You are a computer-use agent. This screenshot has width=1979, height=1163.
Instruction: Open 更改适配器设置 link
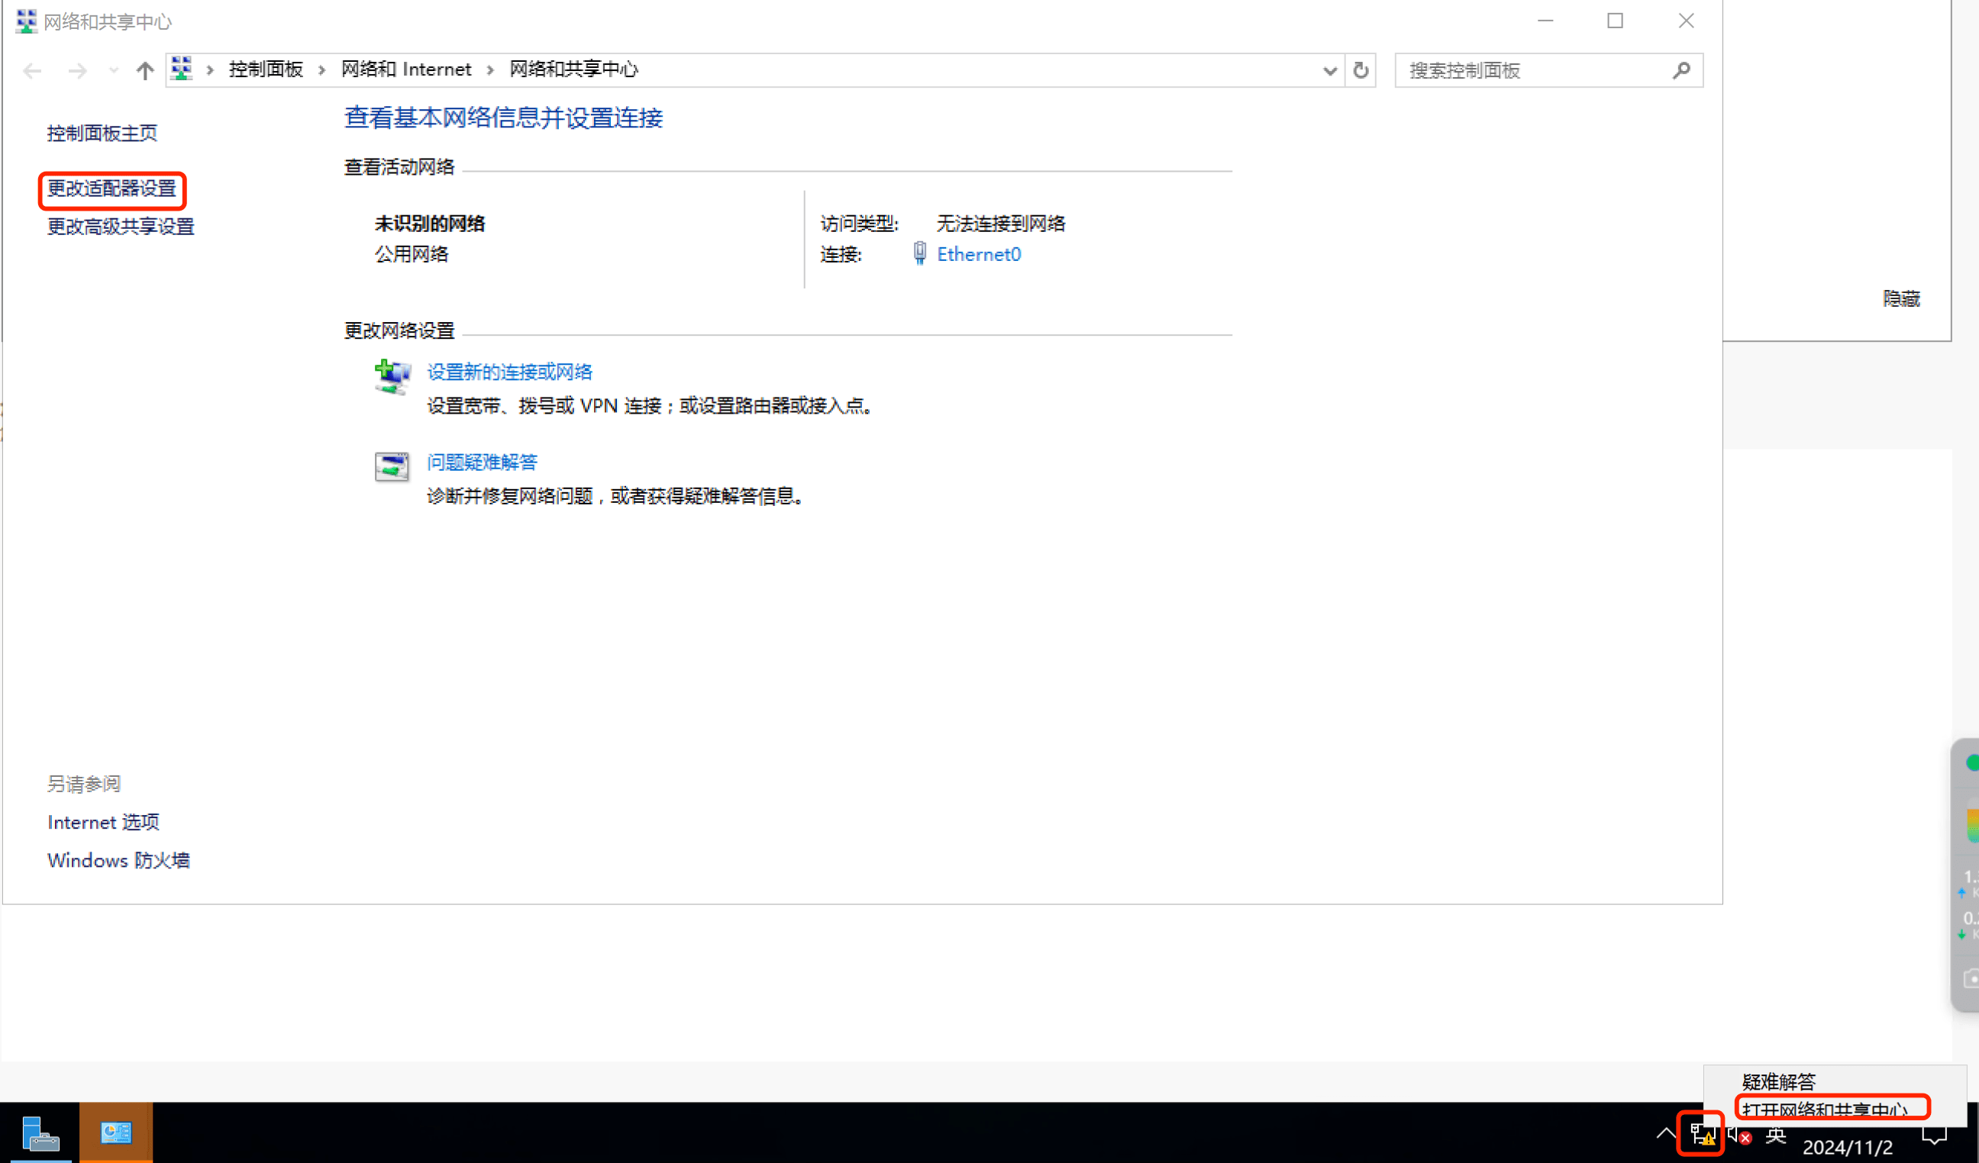111,189
